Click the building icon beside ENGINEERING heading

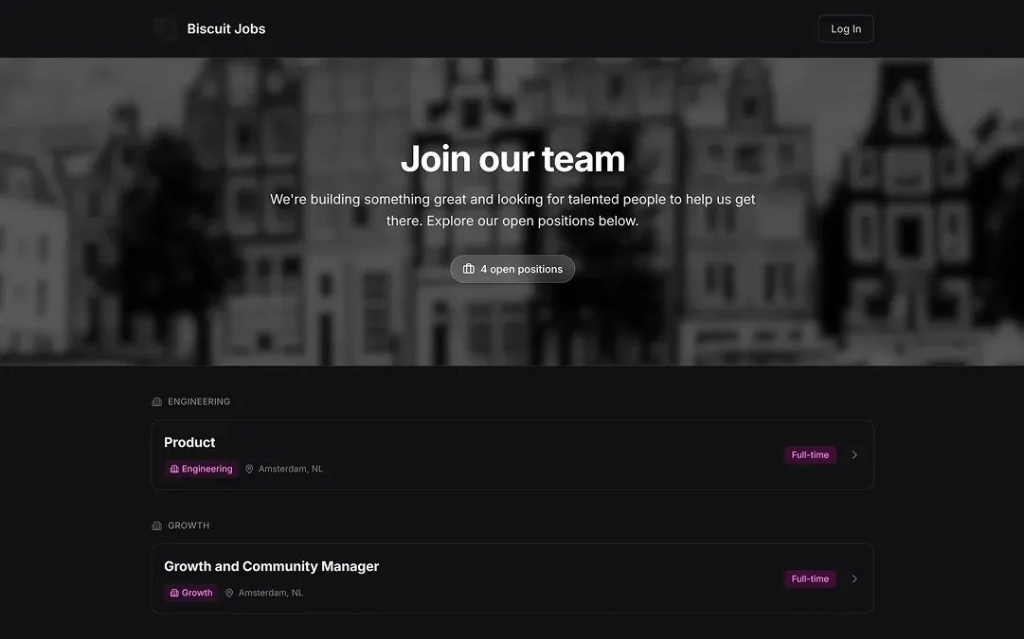coord(155,400)
